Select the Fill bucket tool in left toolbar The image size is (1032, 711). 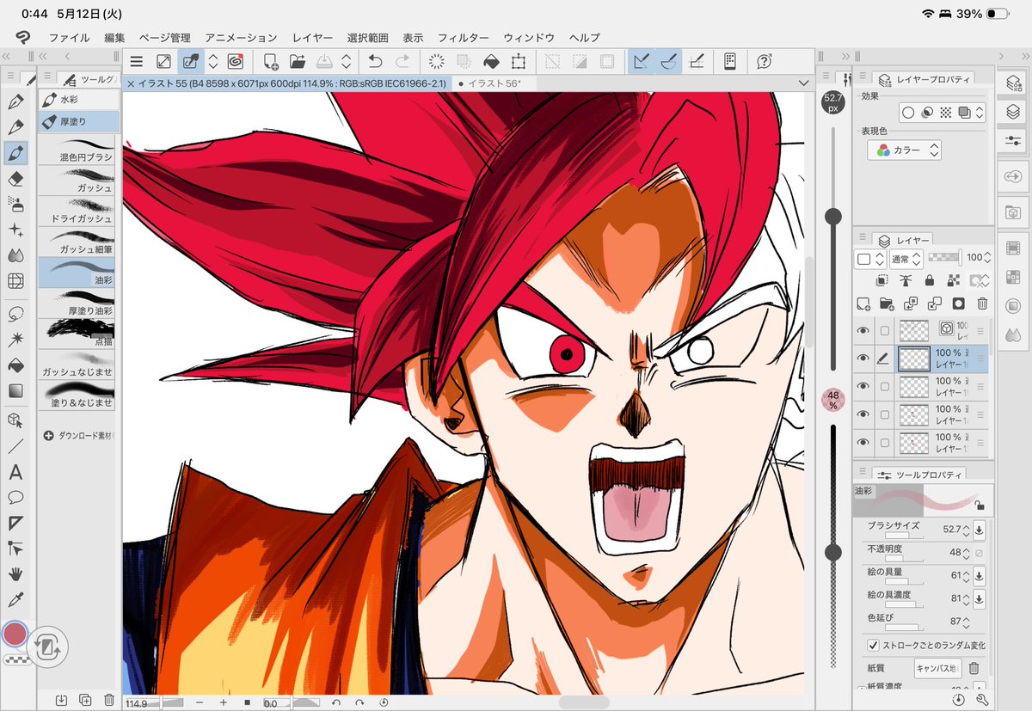[15, 365]
